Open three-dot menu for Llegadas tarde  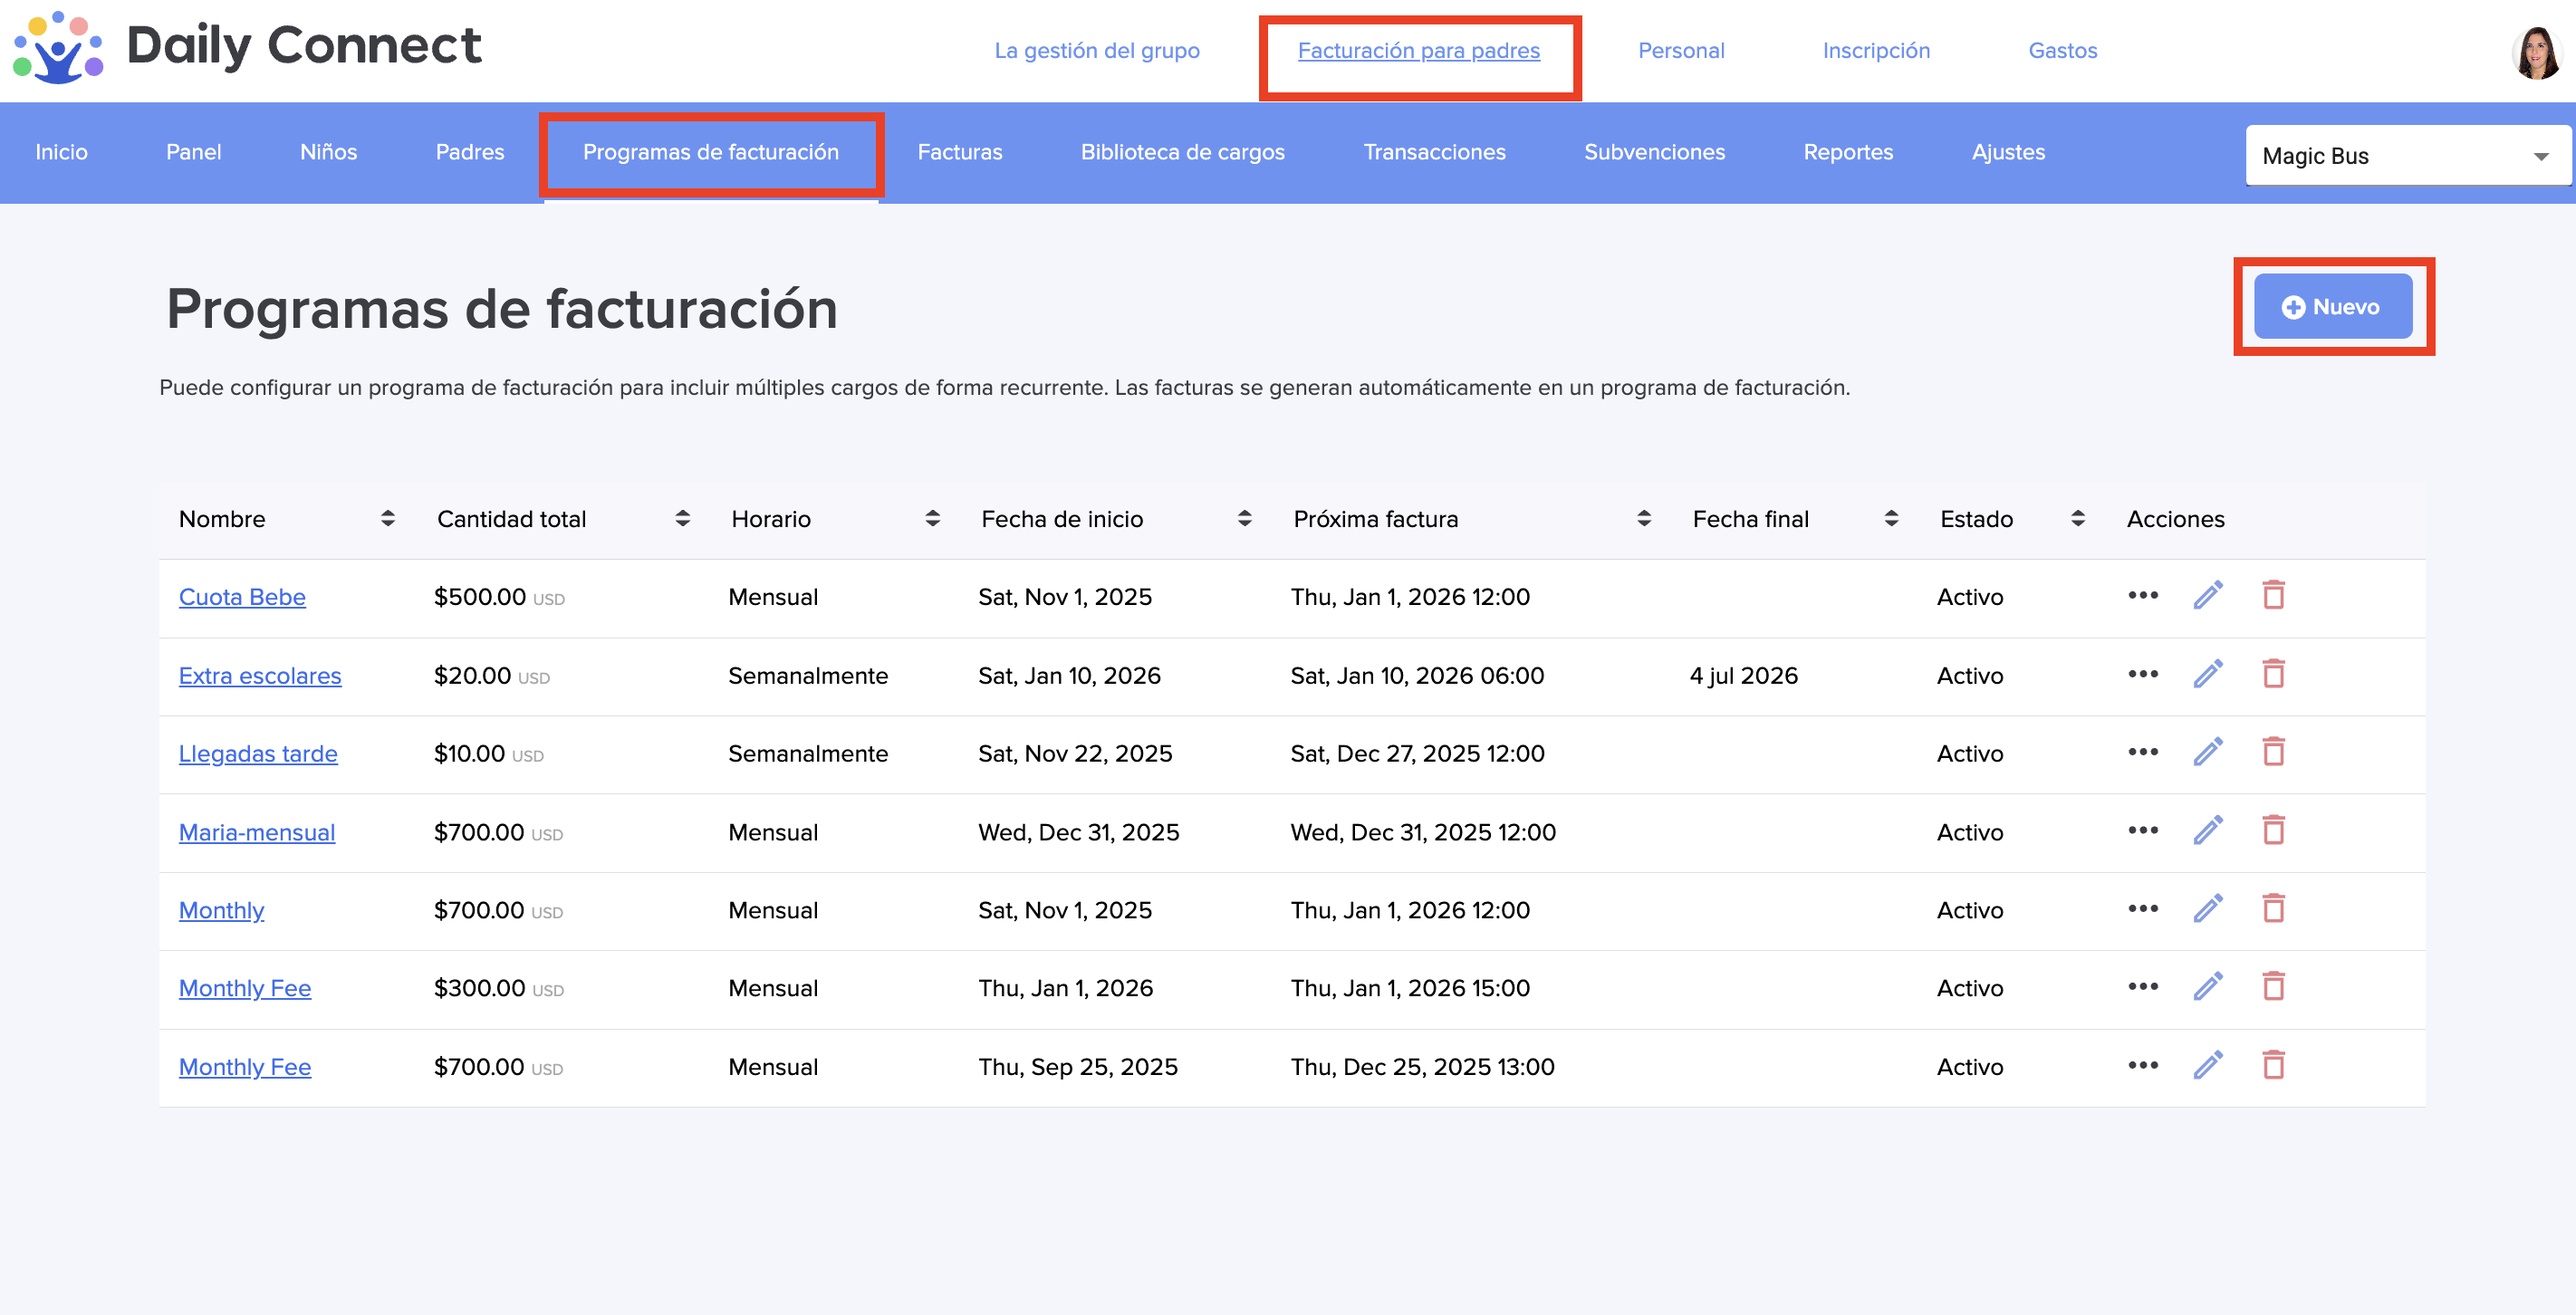point(2142,752)
